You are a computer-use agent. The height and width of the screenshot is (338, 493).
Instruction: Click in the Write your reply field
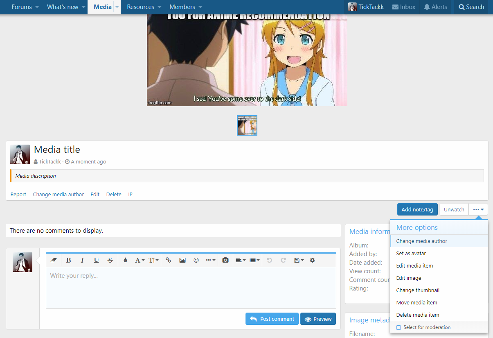[x=191, y=287]
